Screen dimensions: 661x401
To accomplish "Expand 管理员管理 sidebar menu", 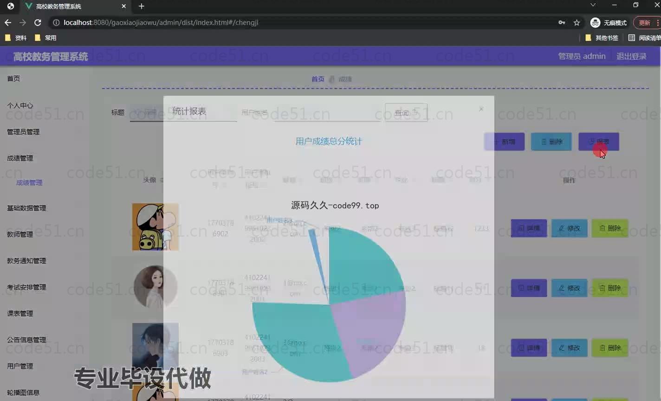I will tap(23, 132).
